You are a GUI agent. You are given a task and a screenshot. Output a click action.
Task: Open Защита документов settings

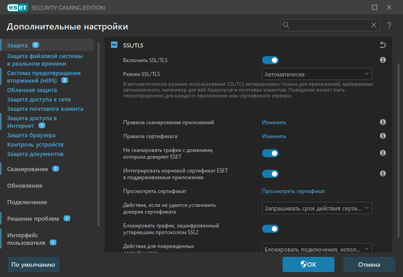click(35, 154)
